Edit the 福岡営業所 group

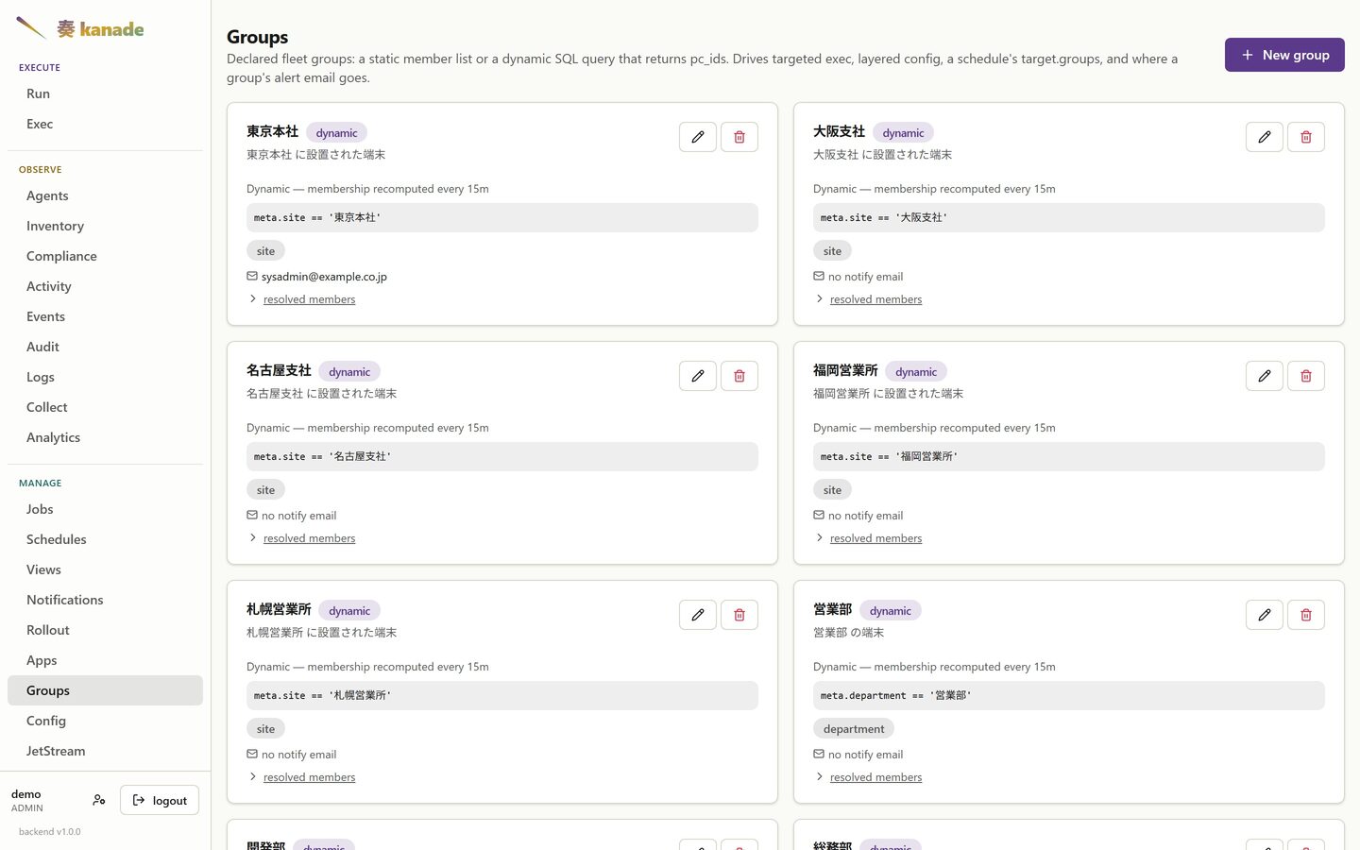click(x=1265, y=376)
